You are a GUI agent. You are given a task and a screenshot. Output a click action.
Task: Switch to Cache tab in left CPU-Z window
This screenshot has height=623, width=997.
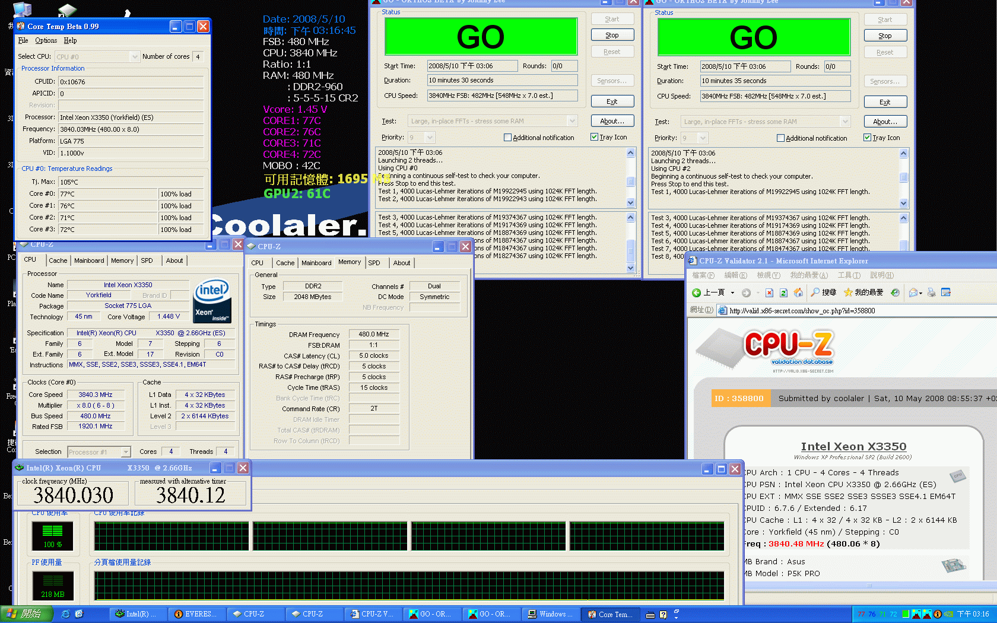click(x=58, y=260)
